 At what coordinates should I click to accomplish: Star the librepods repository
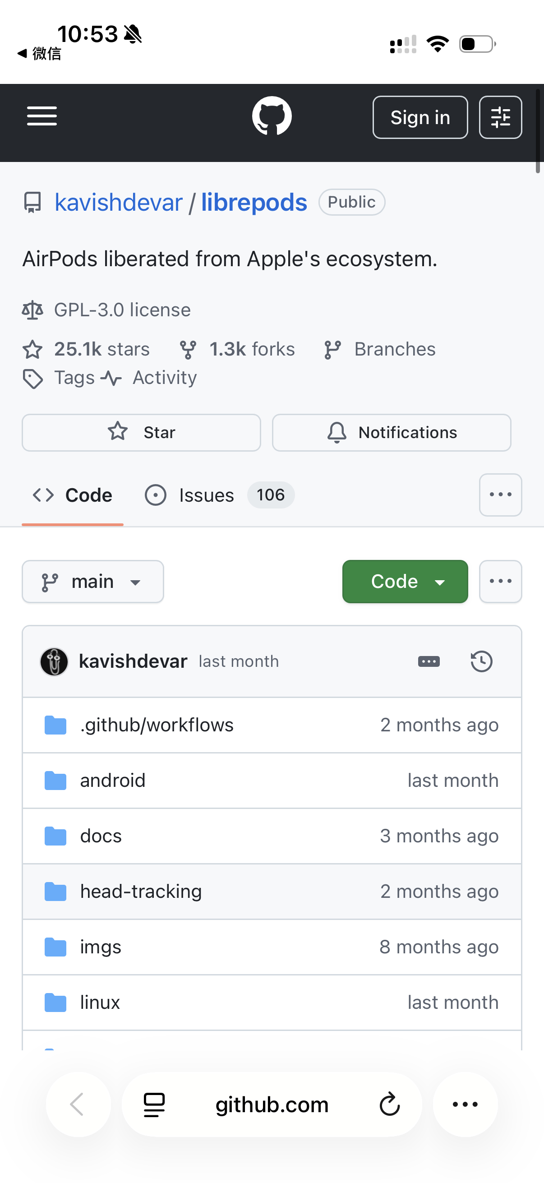coord(141,433)
